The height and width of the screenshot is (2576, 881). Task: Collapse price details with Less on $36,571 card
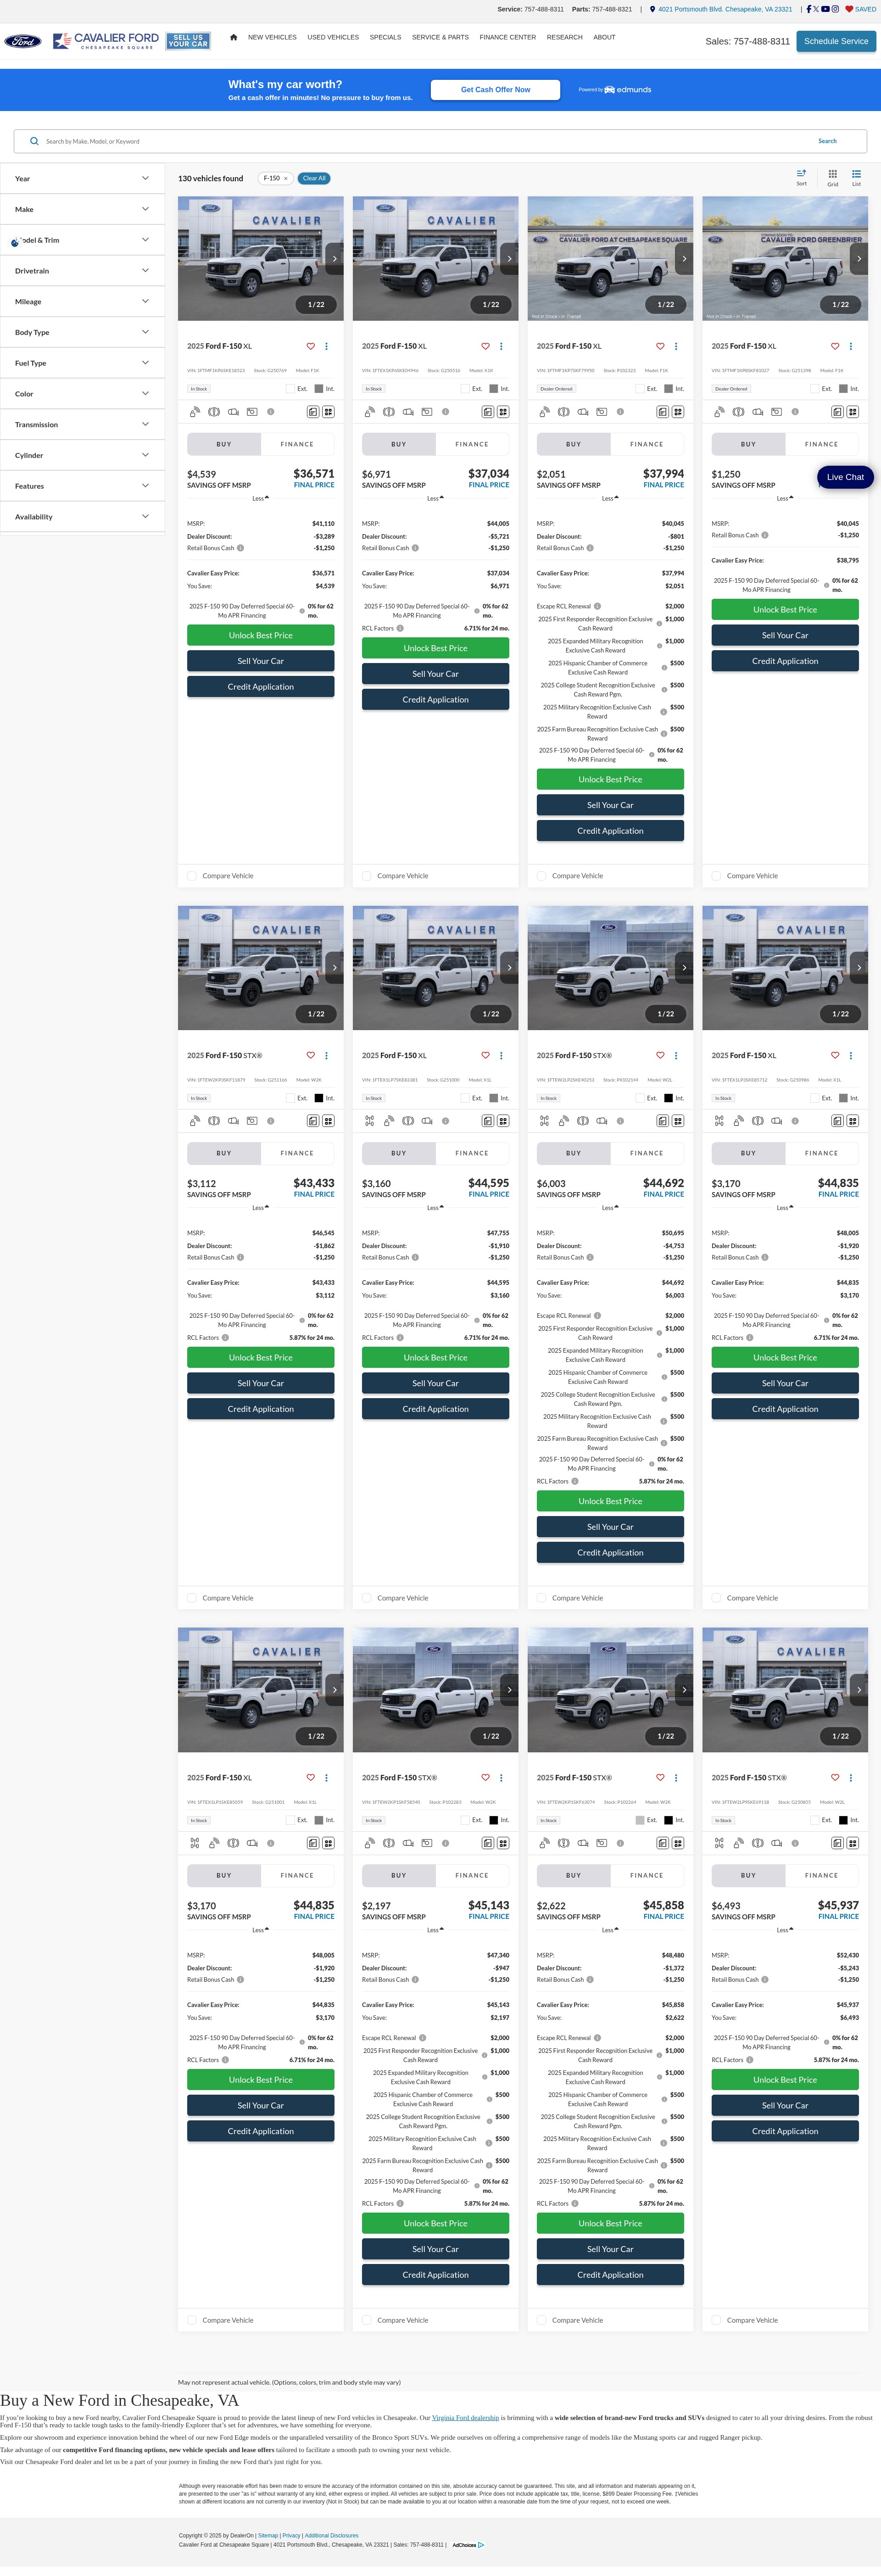pos(260,498)
